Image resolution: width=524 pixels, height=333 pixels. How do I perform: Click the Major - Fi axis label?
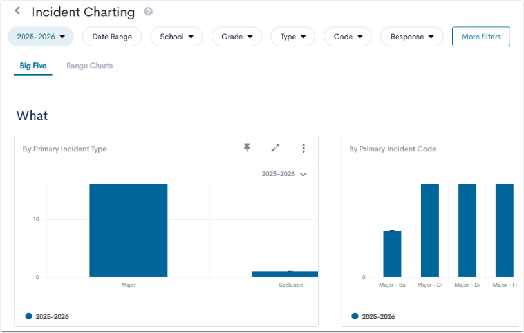click(x=505, y=285)
